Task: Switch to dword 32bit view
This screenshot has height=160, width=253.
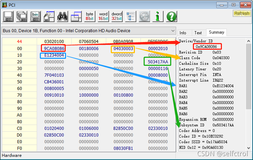Action: 117,16
